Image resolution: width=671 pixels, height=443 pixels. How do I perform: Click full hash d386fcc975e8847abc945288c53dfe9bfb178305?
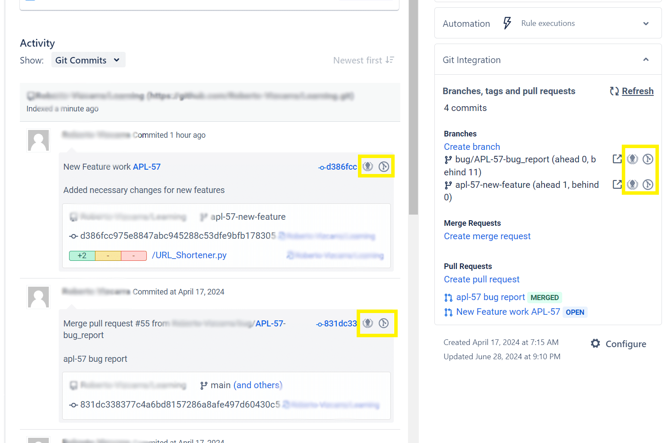178,236
